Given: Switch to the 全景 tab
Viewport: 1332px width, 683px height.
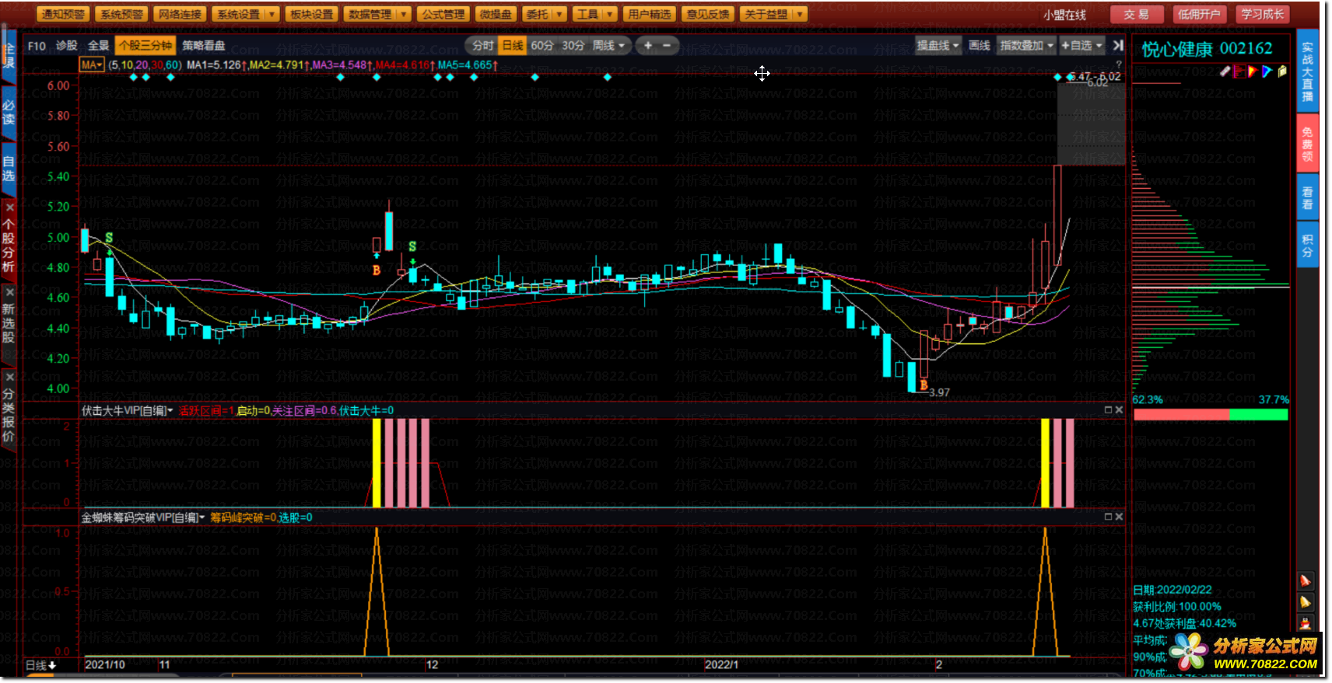Looking at the screenshot, I should click(98, 46).
